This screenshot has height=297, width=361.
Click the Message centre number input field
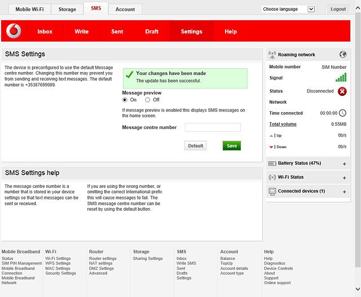[x=213, y=127]
